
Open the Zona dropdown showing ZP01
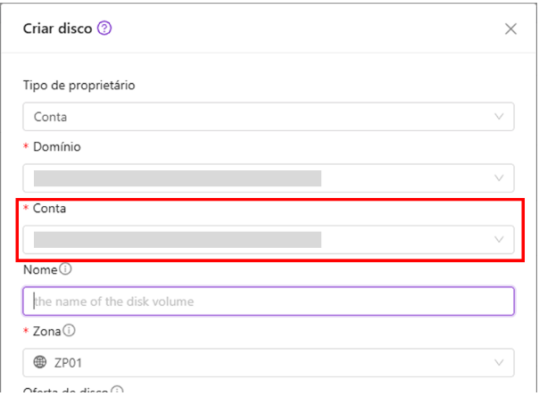[x=269, y=363]
